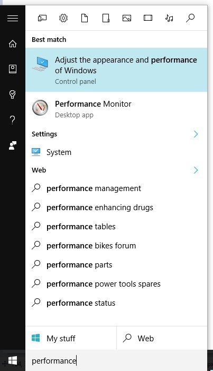Go to Cortana Home icon
The height and width of the screenshot is (371, 213).
13,44
